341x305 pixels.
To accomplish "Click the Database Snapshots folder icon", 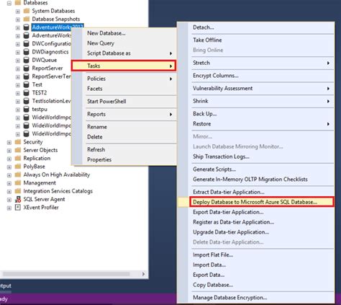I will click(x=27, y=19).
